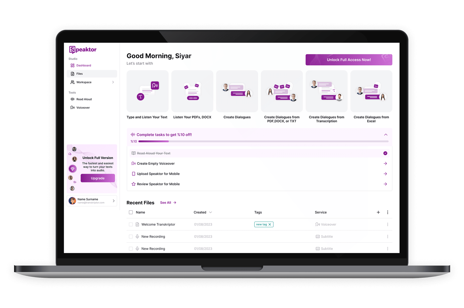
Task: Click the Upload Speaktor for Mobile text
Action: (158, 174)
